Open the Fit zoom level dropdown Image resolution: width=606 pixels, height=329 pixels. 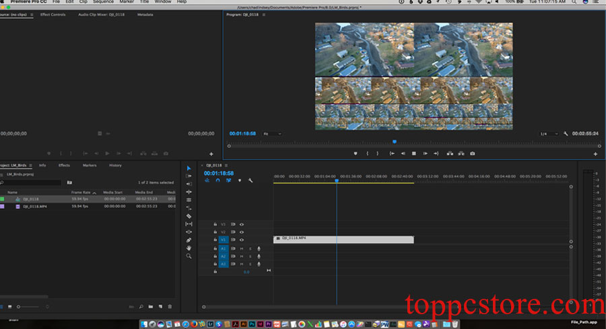(273, 134)
